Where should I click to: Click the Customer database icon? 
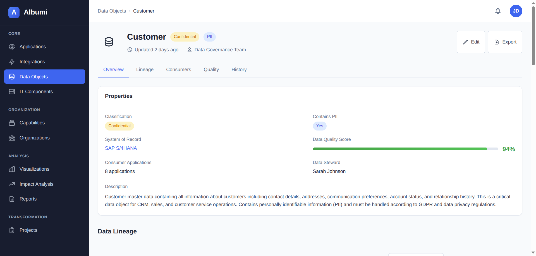tap(109, 42)
